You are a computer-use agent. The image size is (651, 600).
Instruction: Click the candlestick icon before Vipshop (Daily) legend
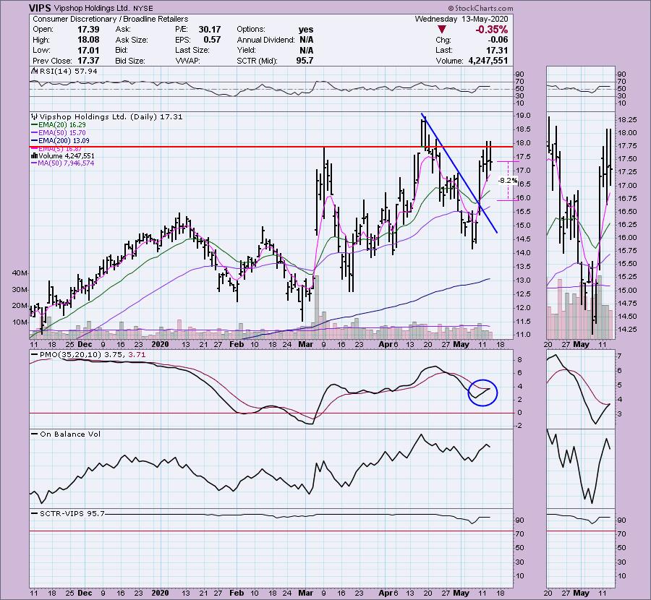coord(35,117)
